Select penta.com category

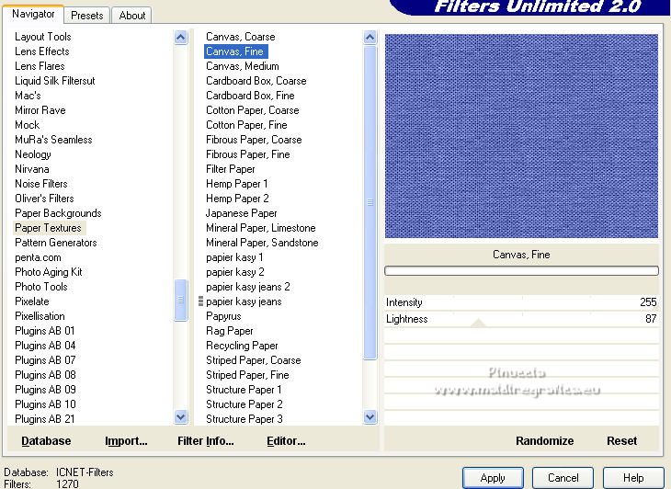pos(38,257)
